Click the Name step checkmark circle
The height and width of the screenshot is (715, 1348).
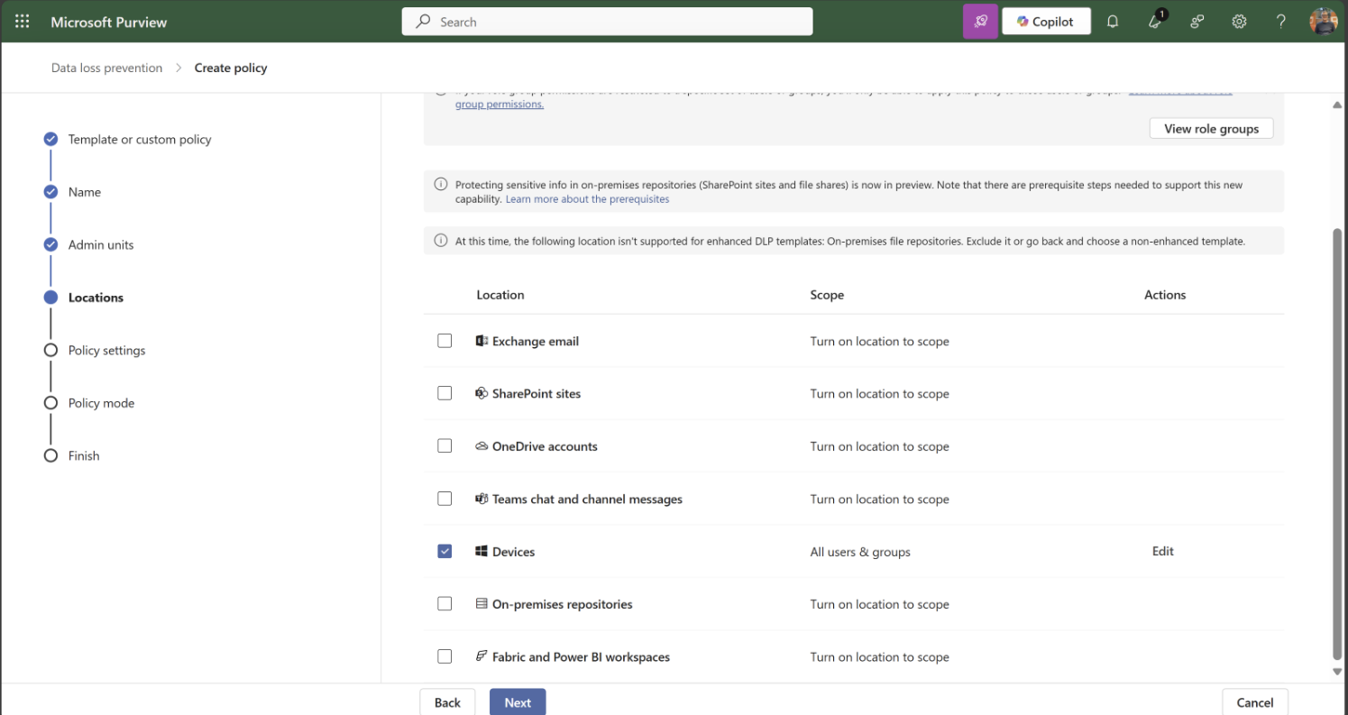(x=50, y=192)
